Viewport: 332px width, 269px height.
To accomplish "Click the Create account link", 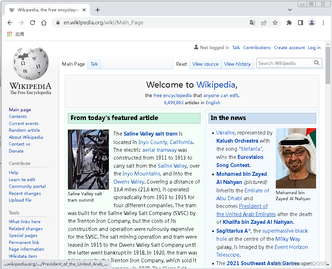I will click(290, 48).
